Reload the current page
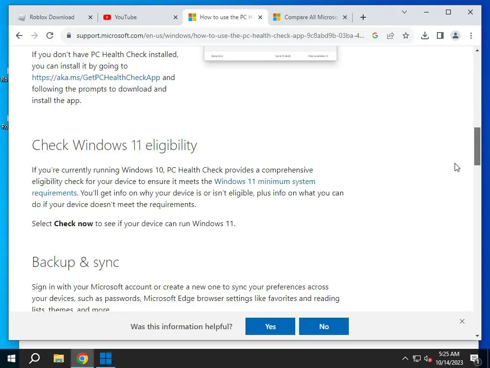This screenshot has height=368, width=490. tap(50, 35)
